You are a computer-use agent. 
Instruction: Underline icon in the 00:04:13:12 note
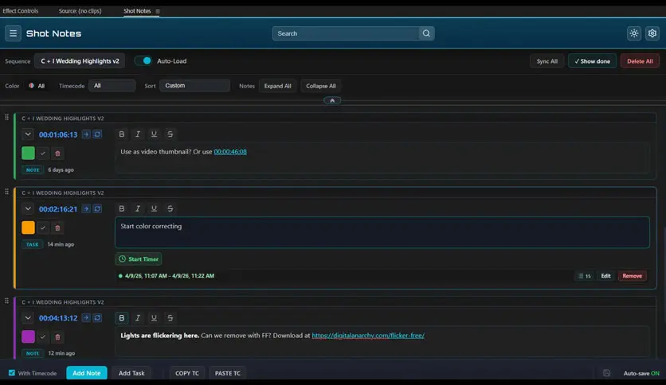(x=154, y=317)
